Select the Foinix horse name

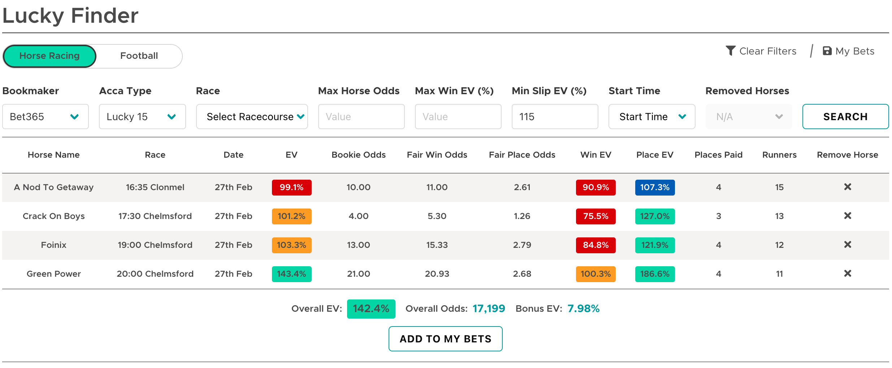point(54,245)
